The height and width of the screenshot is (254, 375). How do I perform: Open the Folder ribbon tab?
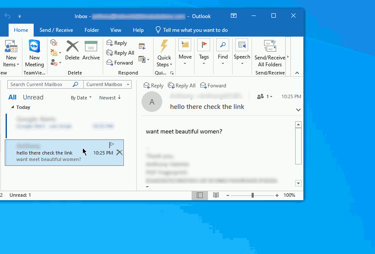(91, 30)
